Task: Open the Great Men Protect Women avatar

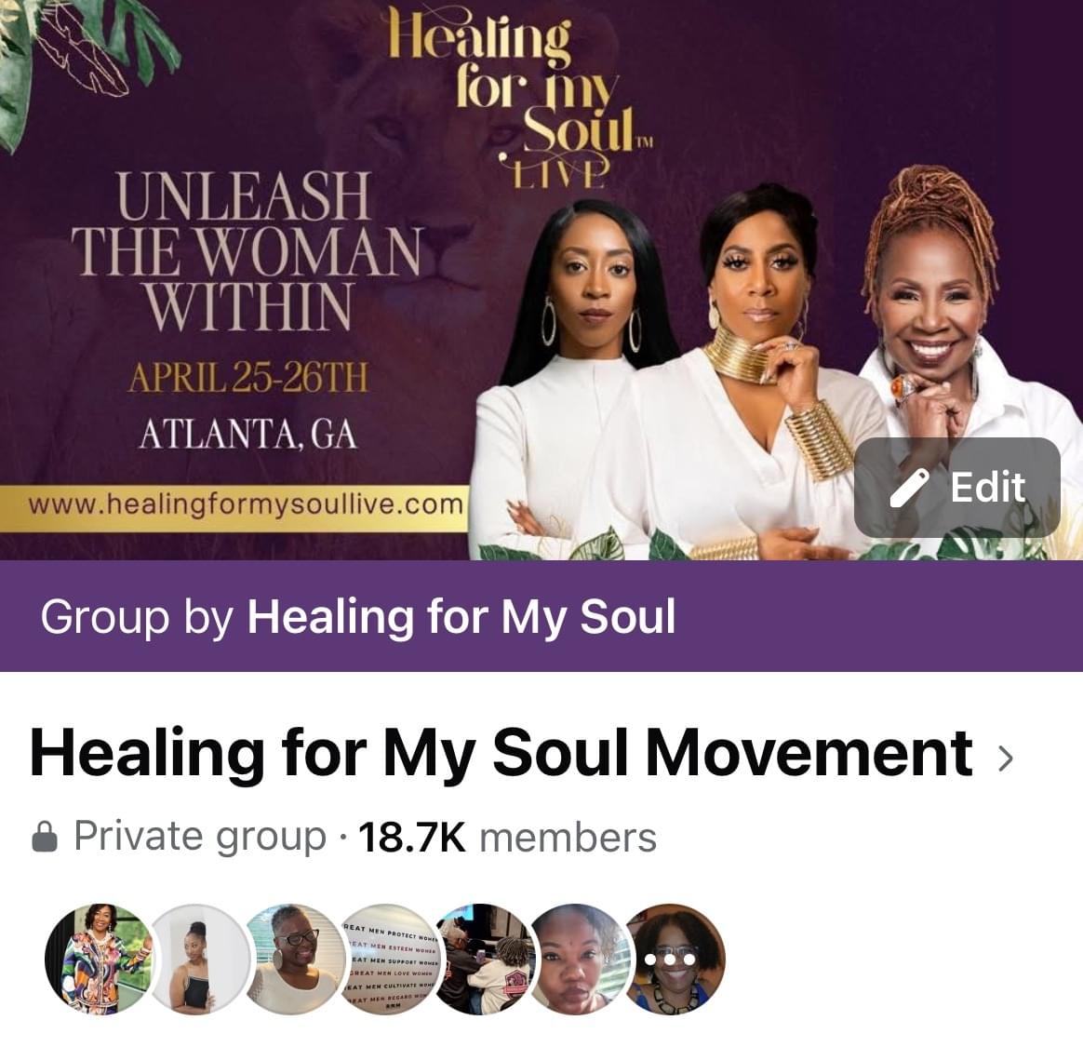Action: click(389, 959)
